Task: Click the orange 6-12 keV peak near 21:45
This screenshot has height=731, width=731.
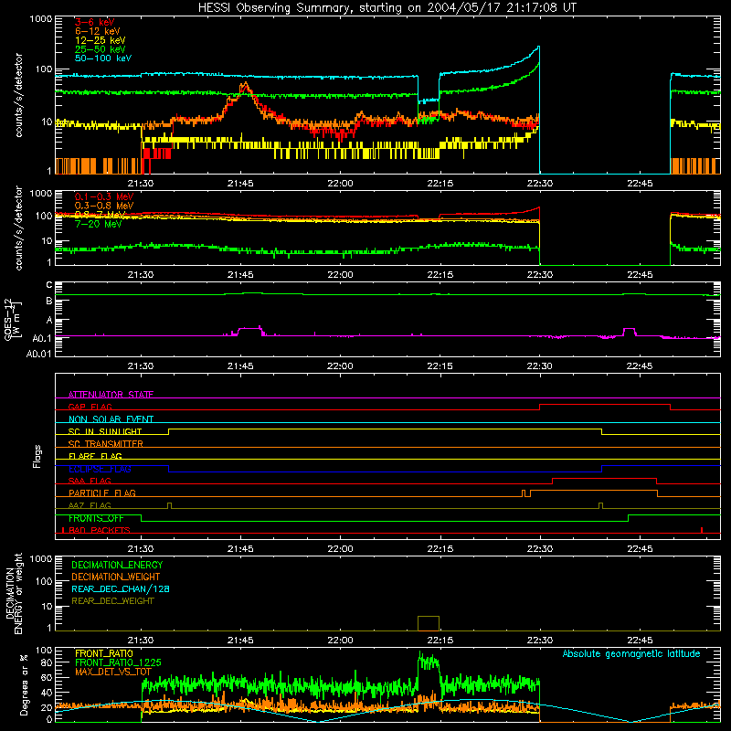Action: pyautogui.click(x=244, y=85)
